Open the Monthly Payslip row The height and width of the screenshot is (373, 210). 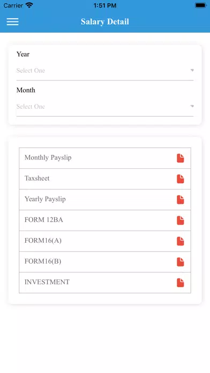(x=105, y=158)
